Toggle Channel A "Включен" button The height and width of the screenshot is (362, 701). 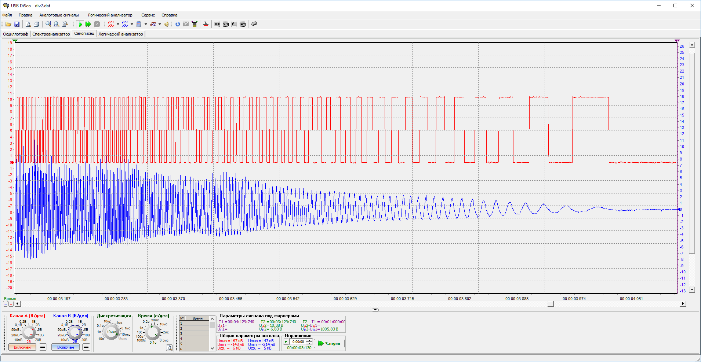point(22,347)
